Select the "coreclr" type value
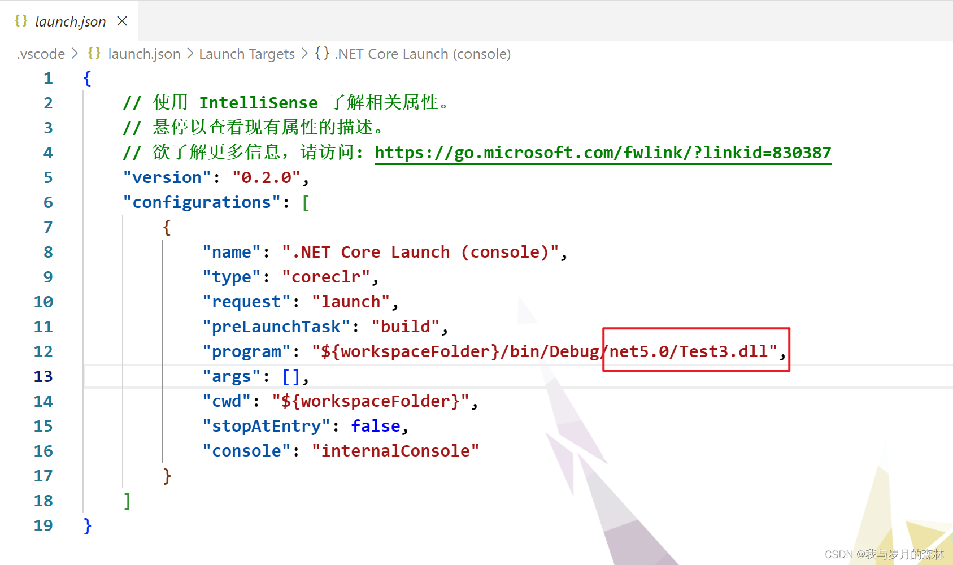 [327, 276]
